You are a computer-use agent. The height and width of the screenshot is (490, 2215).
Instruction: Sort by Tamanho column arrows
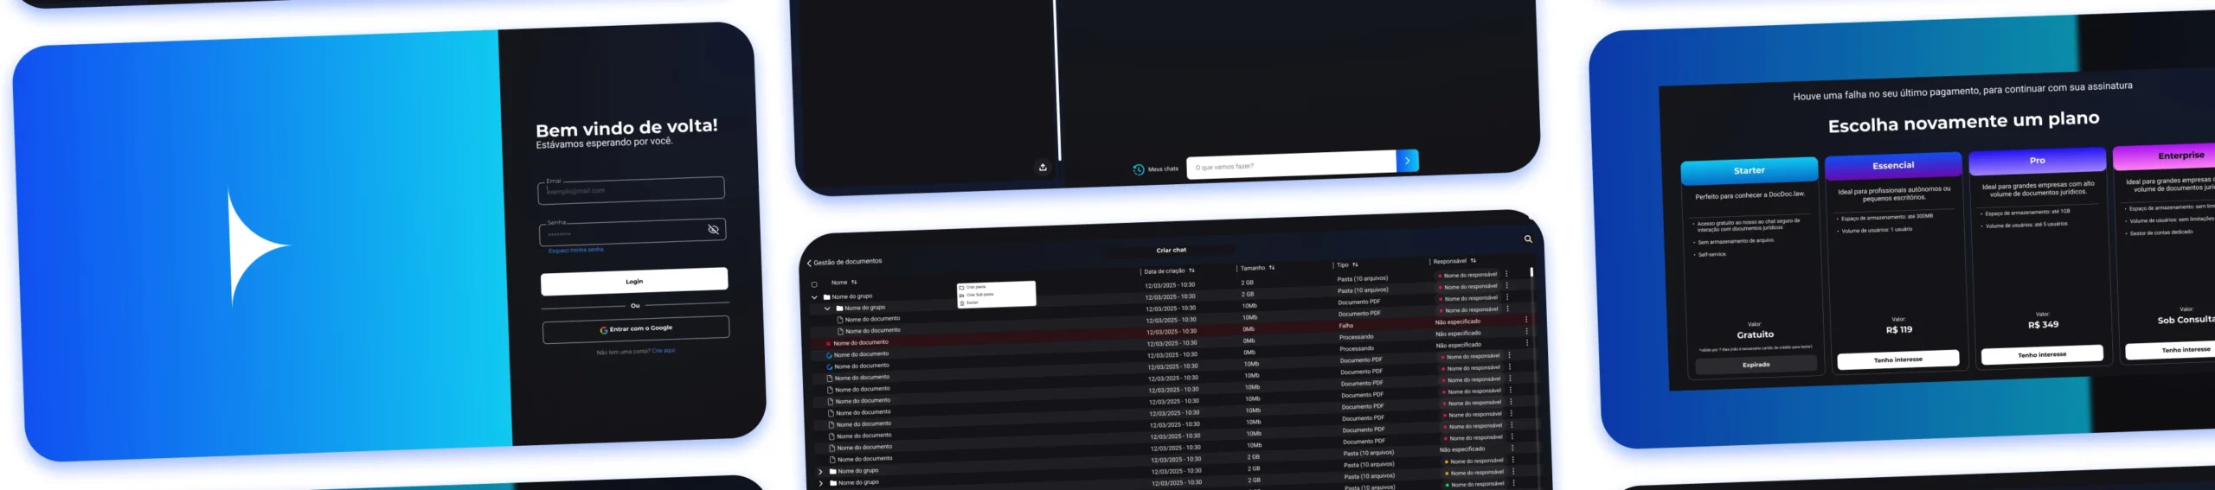1271,268
